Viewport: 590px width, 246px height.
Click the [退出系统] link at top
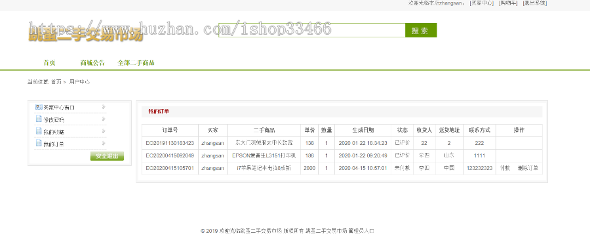[x=535, y=3]
